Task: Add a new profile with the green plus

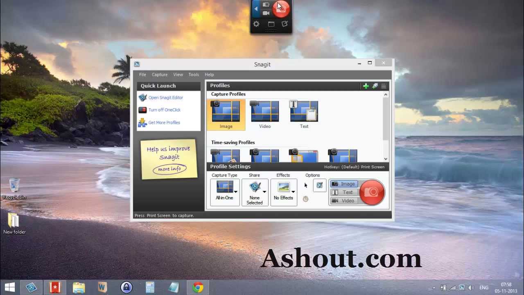Action: [x=366, y=86]
